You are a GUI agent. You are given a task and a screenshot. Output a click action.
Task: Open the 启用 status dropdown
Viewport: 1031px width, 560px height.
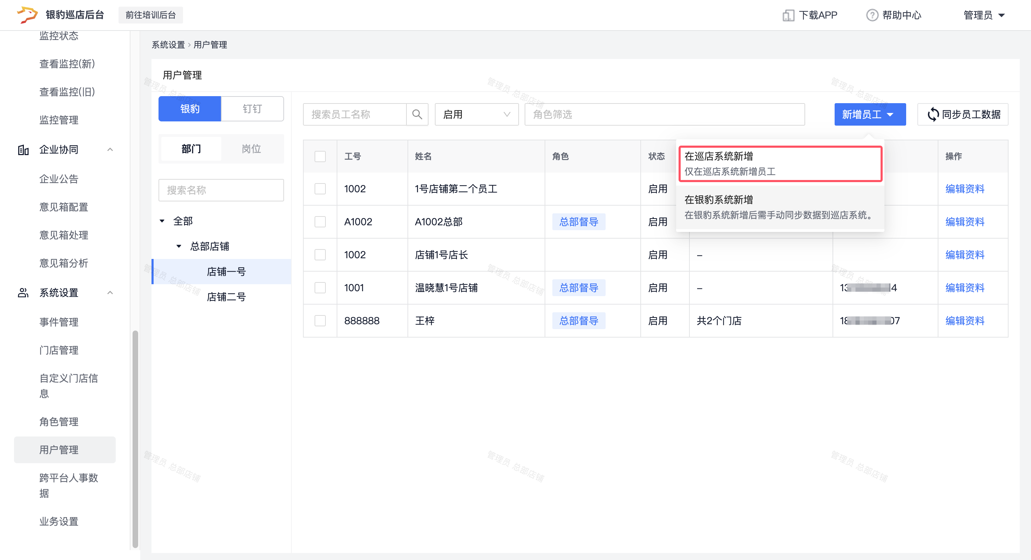click(x=476, y=115)
